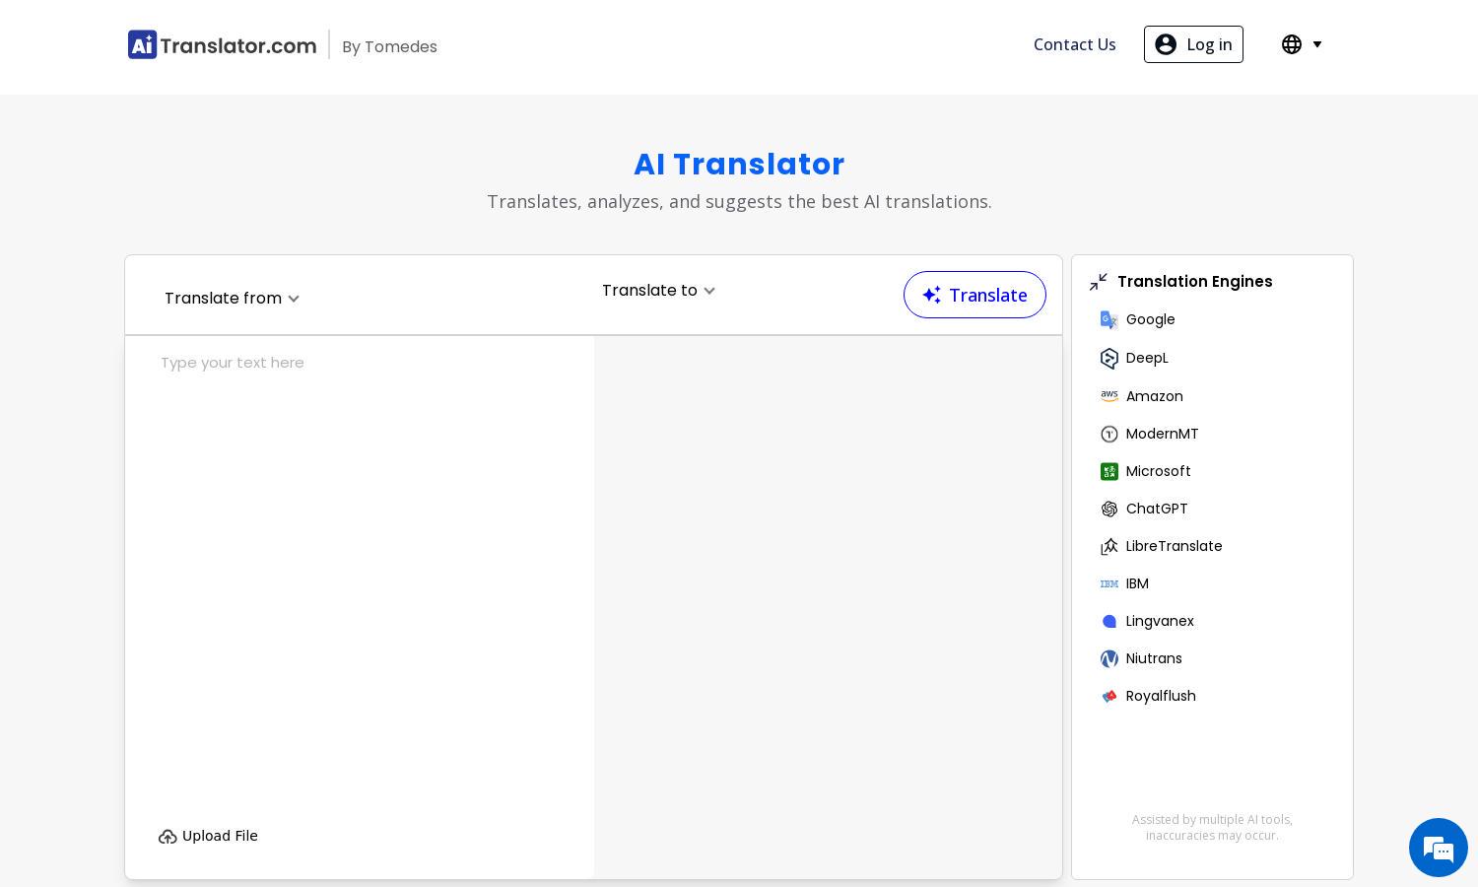Click the AI Translator heading

pos(739,165)
